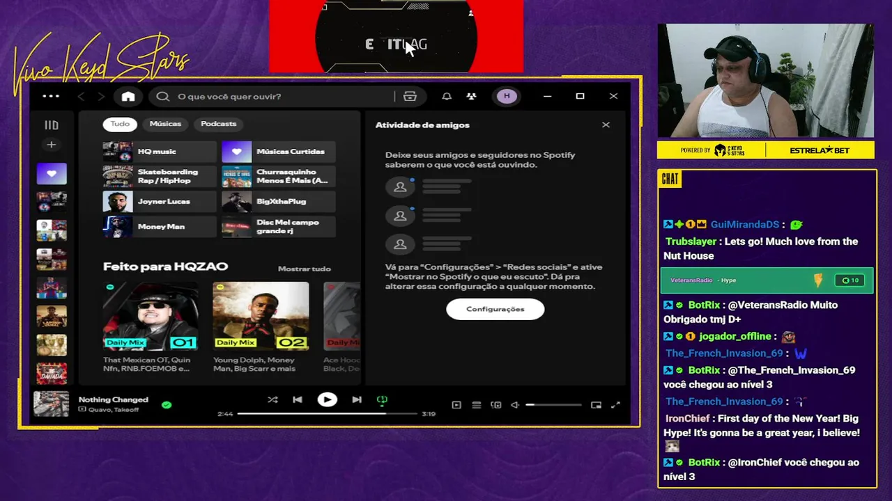Open Skateboarding Rap / HipHop tile
Screen dimensions: 892x501
click(160, 177)
